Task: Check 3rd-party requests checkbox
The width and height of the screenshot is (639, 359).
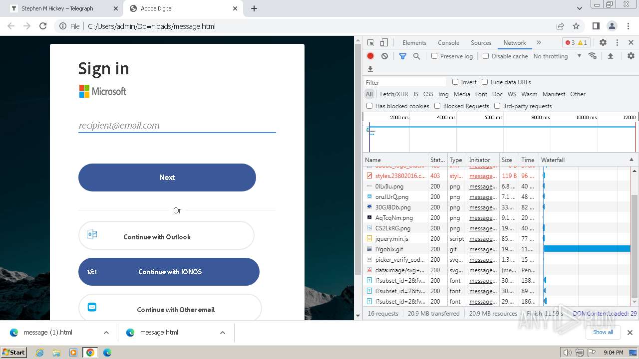Action: coord(497,106)
